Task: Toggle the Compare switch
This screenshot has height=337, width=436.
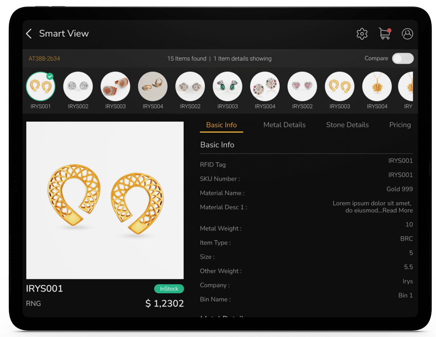Action: (x=403, y=59)
